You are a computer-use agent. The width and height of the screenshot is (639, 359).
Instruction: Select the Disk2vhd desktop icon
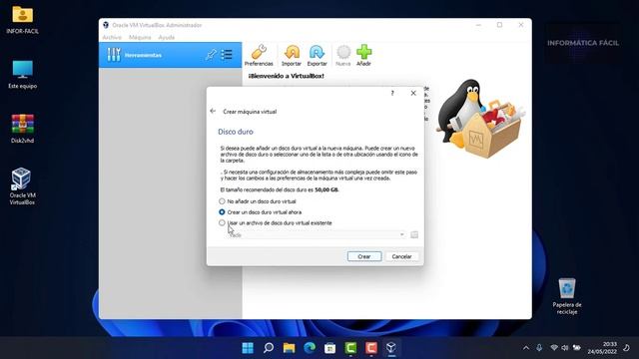(22, 129)
